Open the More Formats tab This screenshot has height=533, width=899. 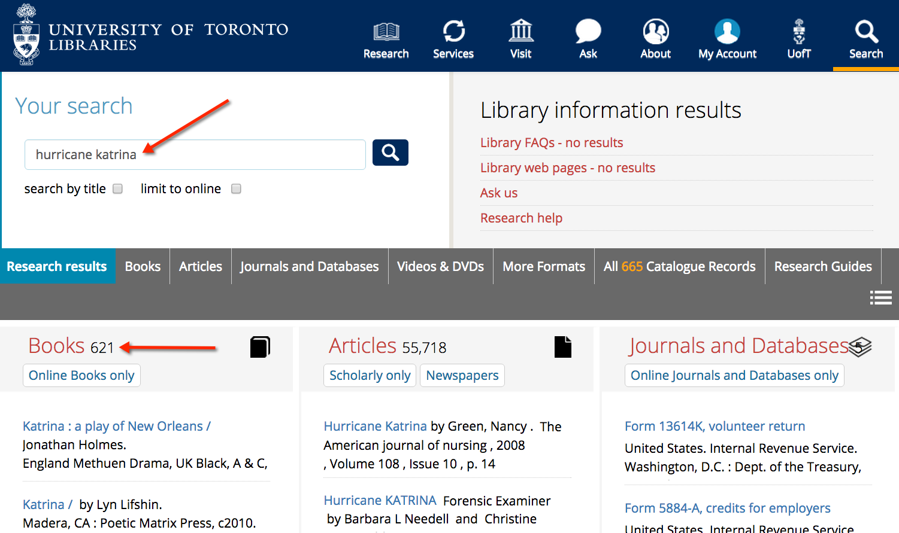[544, 266]
